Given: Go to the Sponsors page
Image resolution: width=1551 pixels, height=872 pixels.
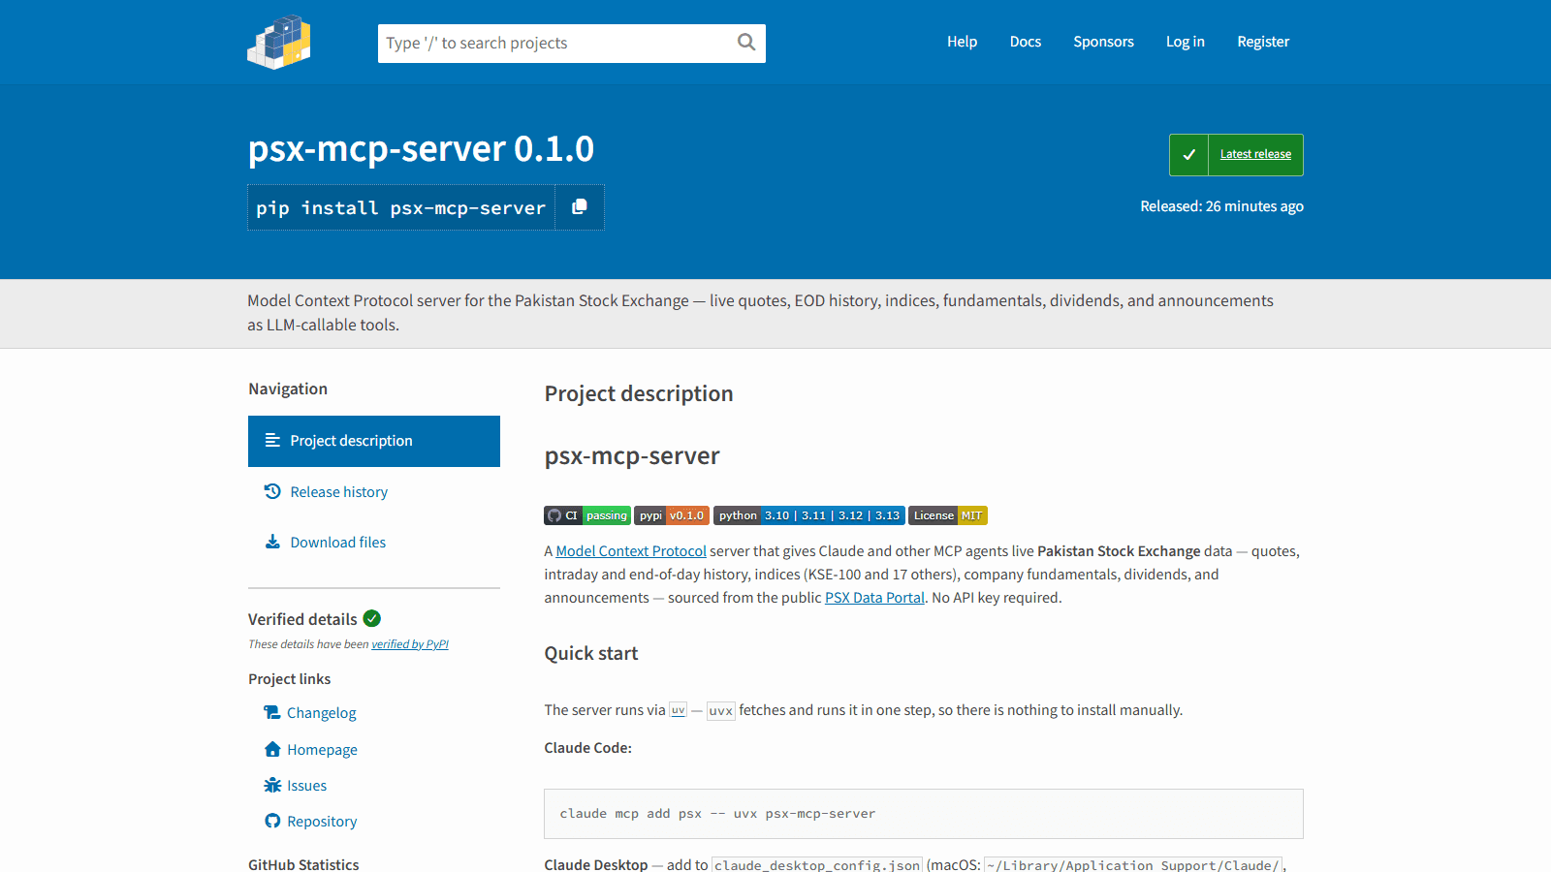Looking at the screenshot, I should (x=1103, y=42).
